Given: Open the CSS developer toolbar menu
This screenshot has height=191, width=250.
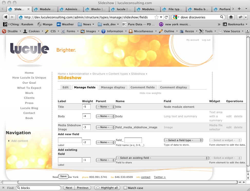Looking at the screenshot, I should click(52, 31).
